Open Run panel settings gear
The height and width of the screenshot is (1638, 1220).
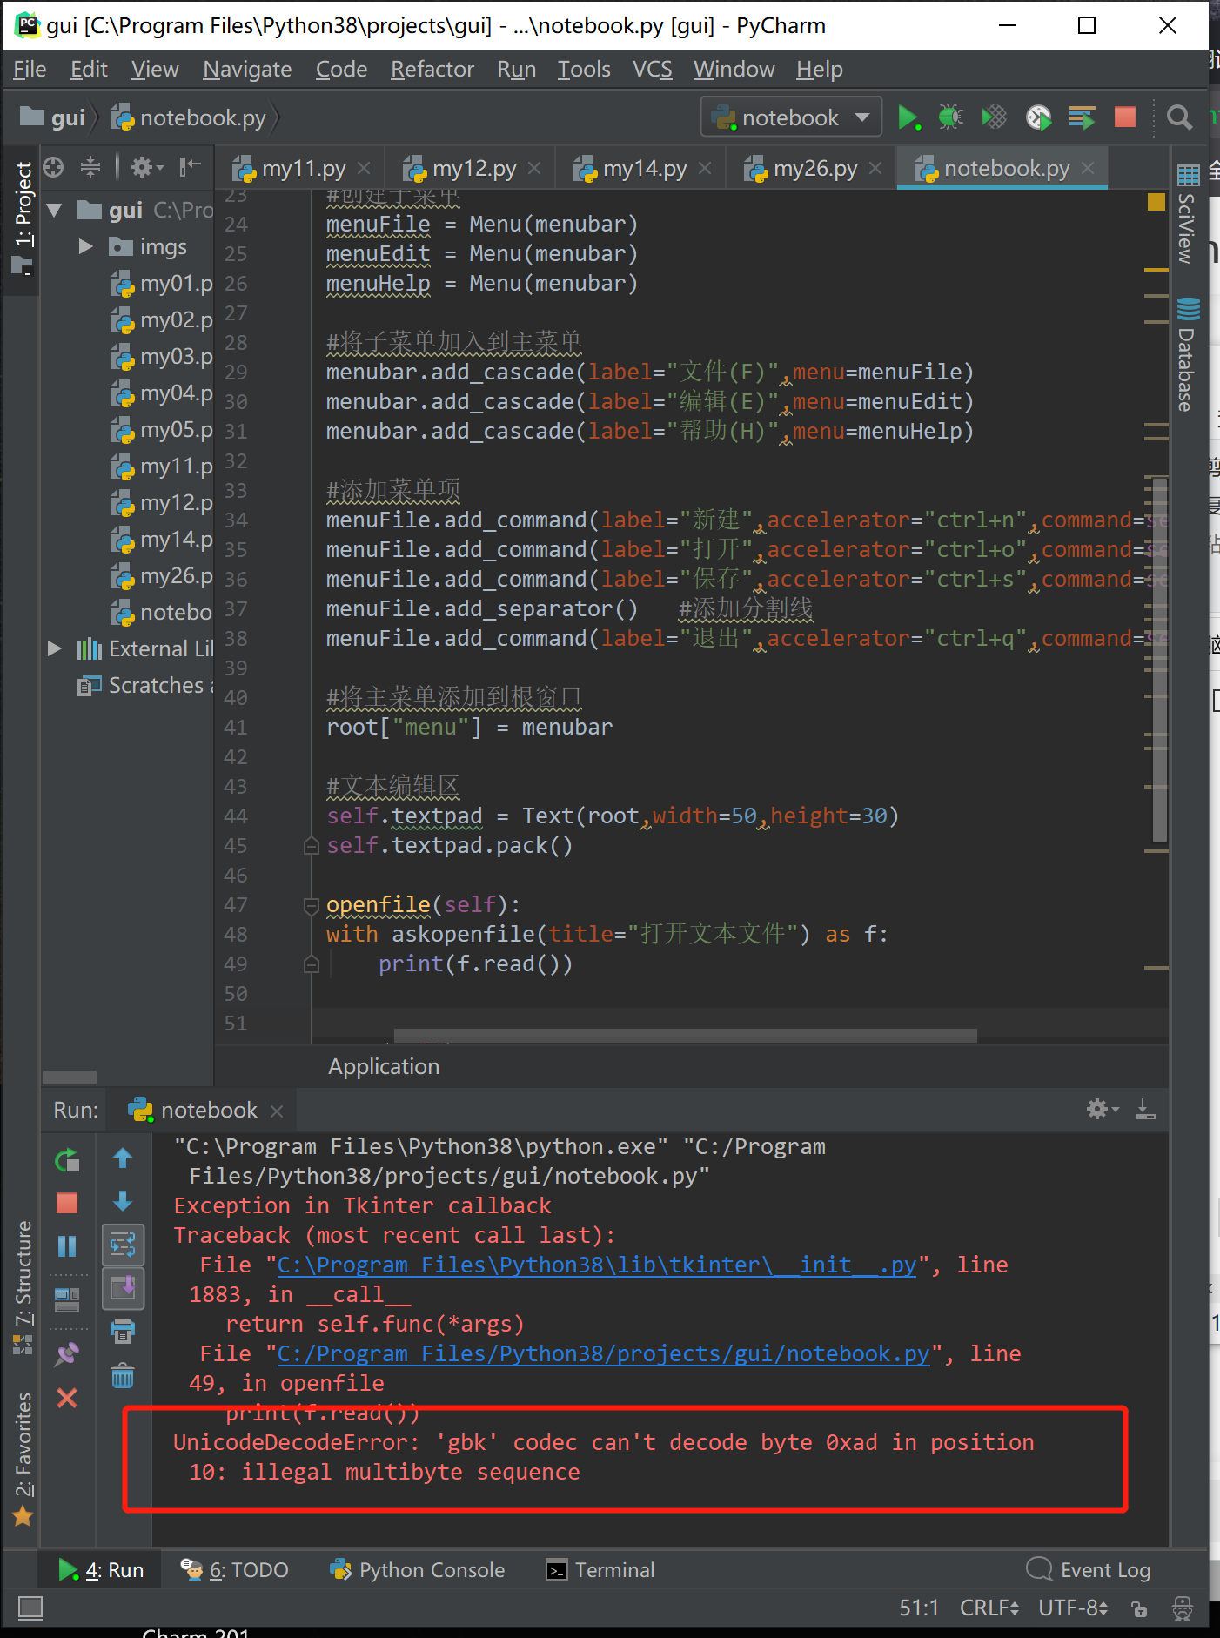pos(1102,1109)
